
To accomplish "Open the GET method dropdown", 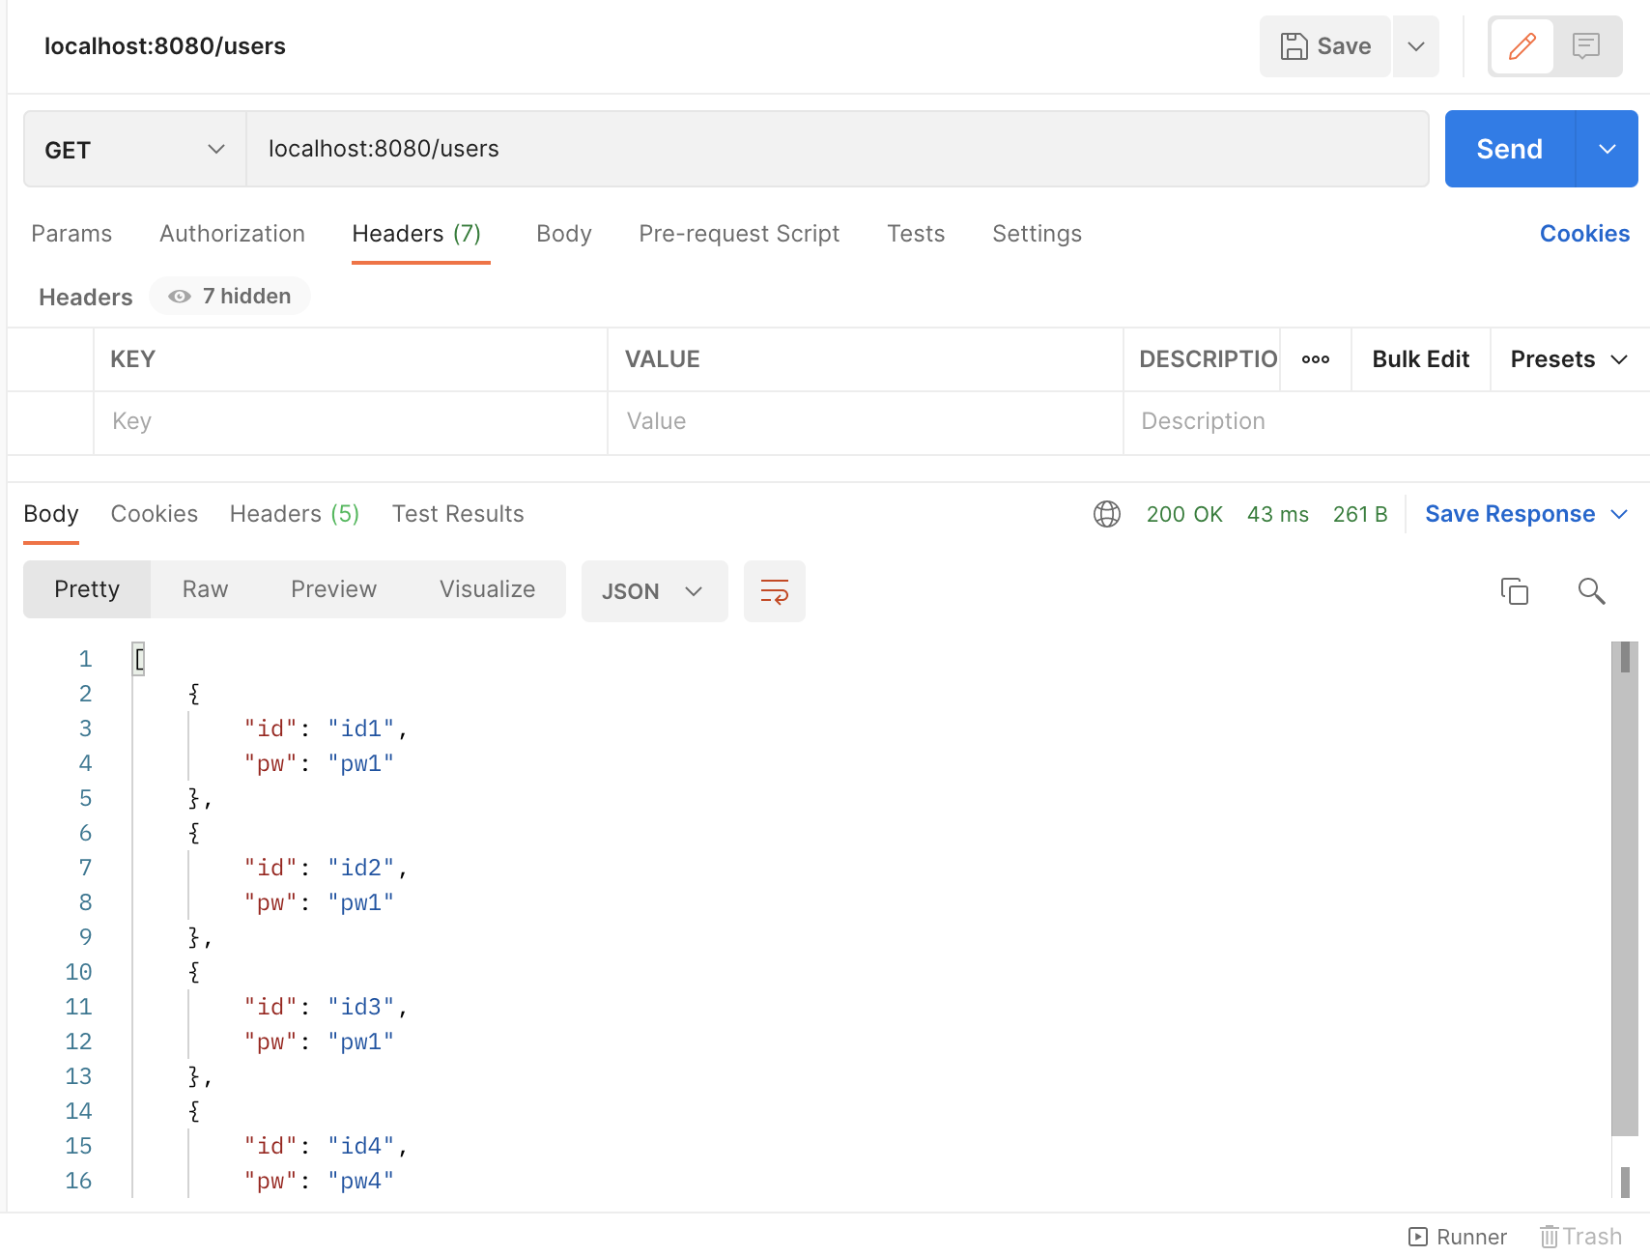I will click(x=134, y=150).
